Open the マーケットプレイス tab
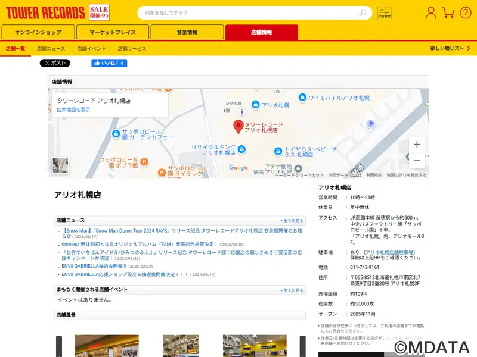The image size is (477, 357). pyautogui.click(x=113, y=32)
